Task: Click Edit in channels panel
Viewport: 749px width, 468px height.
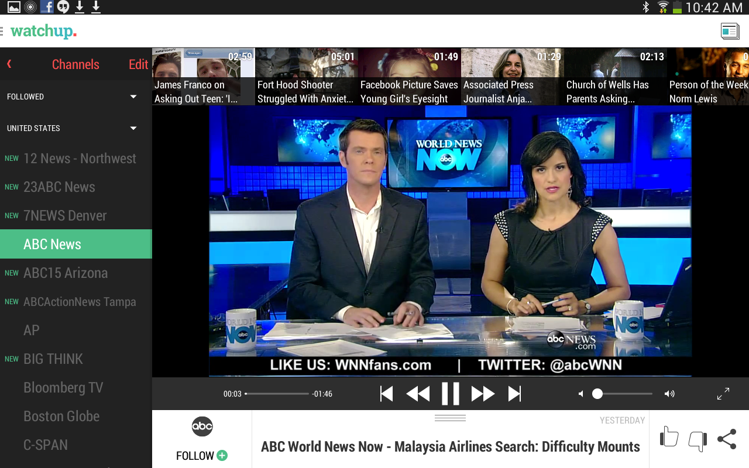Action: [x=139, y=64]
